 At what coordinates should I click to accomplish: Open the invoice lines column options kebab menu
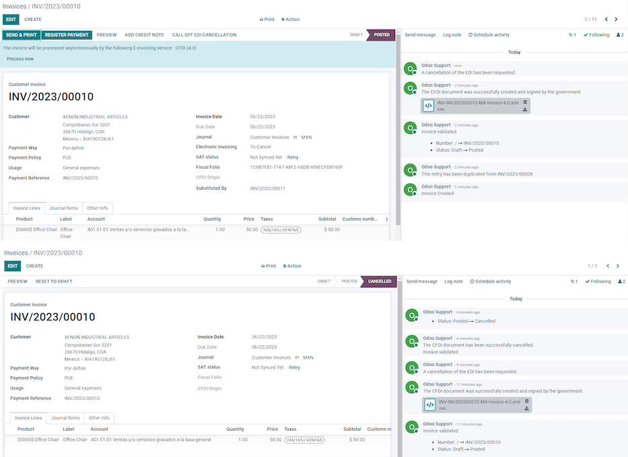pyautogui.click(x=386, y=219)
